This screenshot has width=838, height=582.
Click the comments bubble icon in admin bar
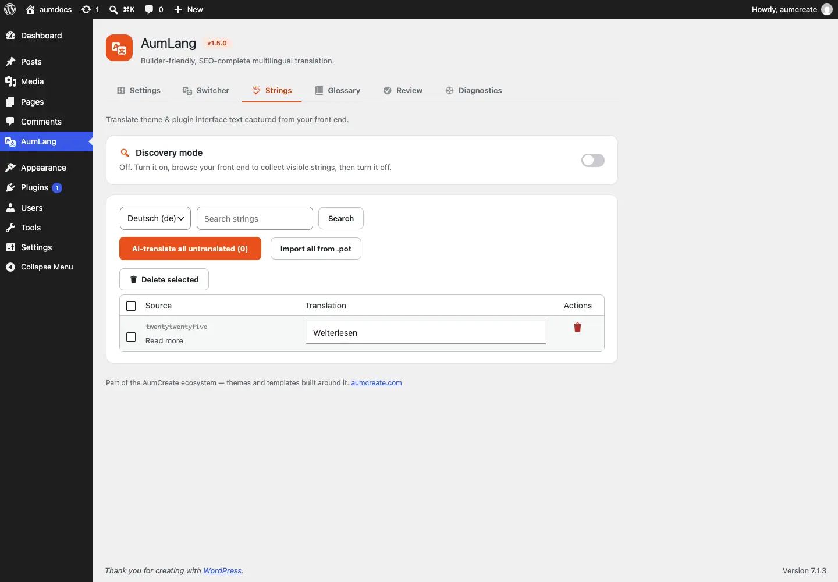click(149, 9)
